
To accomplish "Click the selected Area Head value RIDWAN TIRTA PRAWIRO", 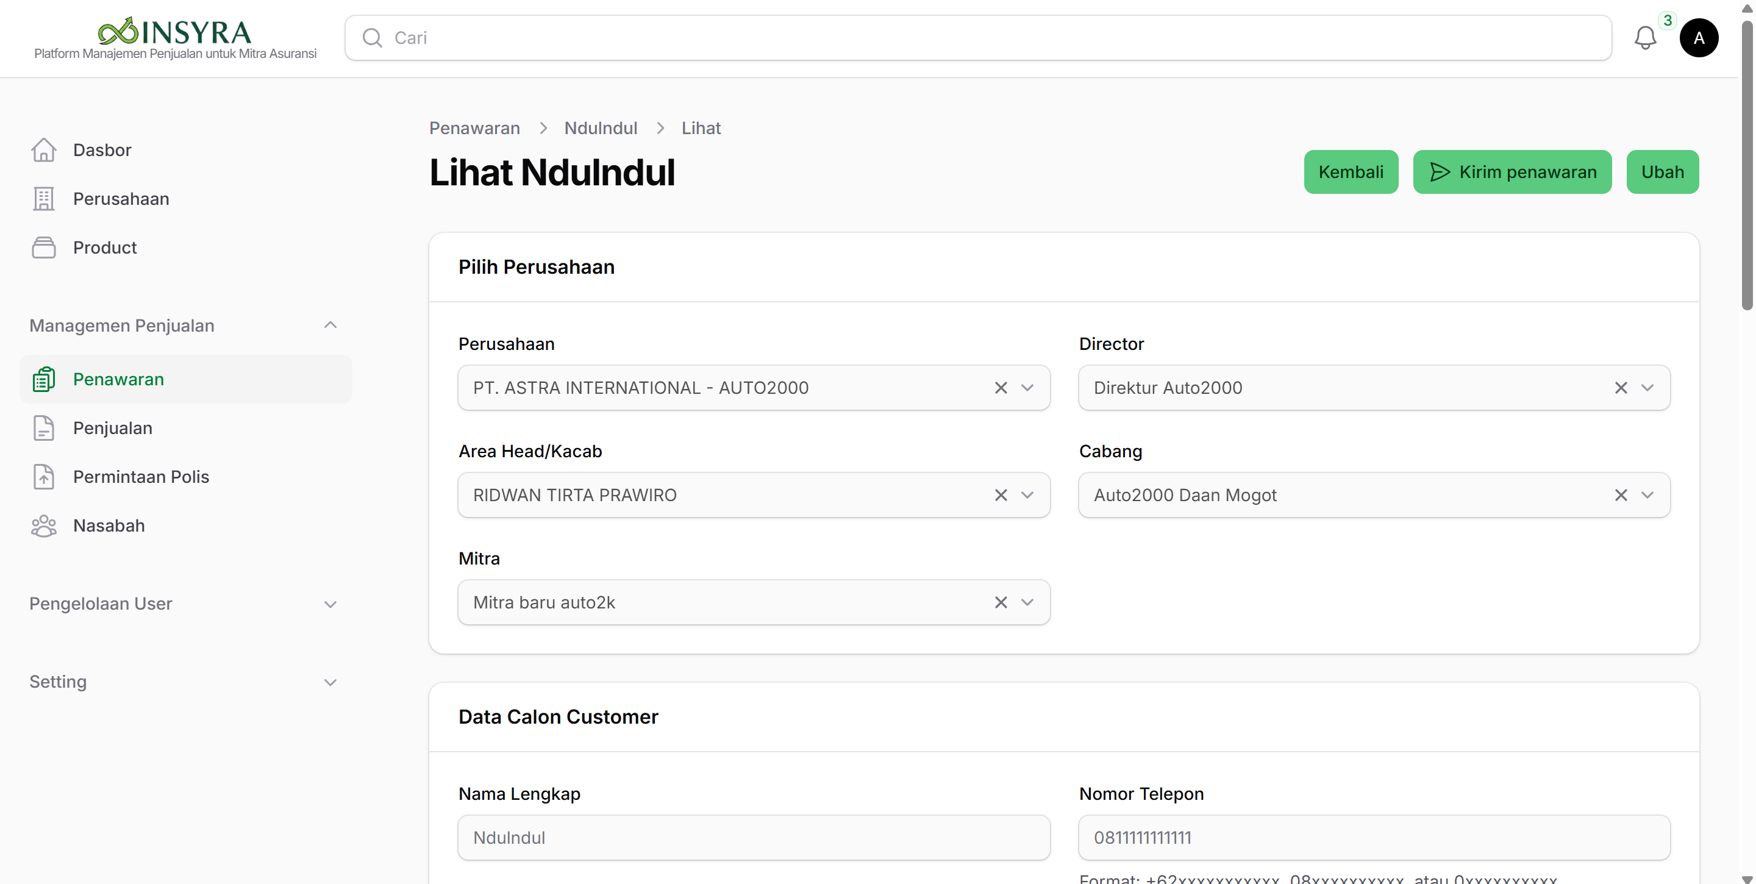I will point(574,495).
